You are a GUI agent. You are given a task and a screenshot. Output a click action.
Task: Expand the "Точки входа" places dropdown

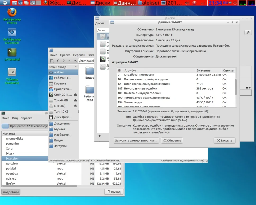point(76,67)
